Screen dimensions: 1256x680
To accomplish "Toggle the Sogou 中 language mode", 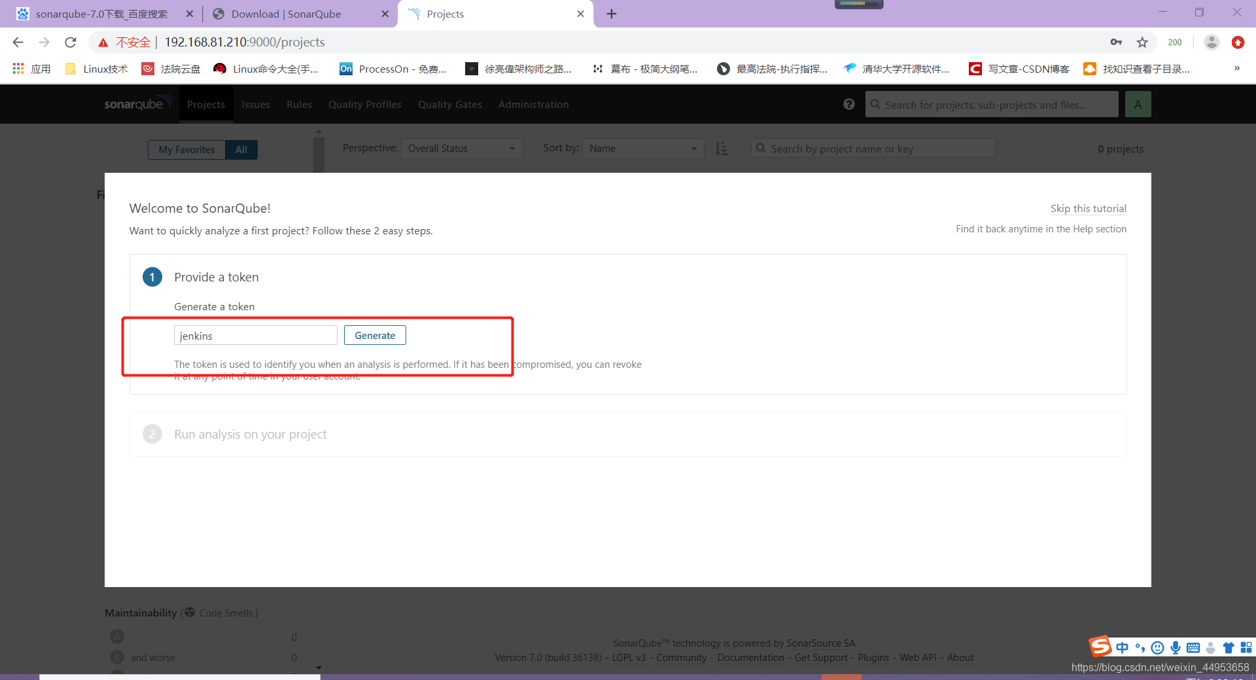I will click(1123, 648).
